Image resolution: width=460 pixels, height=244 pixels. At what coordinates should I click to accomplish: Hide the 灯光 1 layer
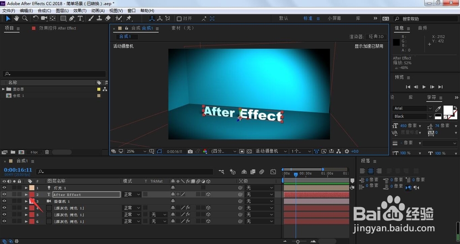[x=4, y=188]
